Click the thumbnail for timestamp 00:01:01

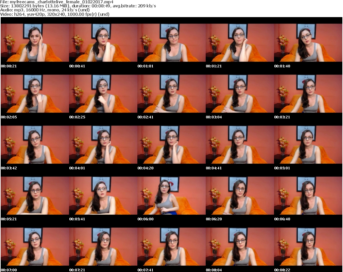pyautogui.click(x=171, y=43)
